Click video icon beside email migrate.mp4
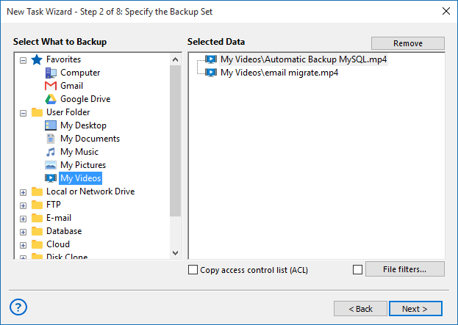 [x=210, y=73]
